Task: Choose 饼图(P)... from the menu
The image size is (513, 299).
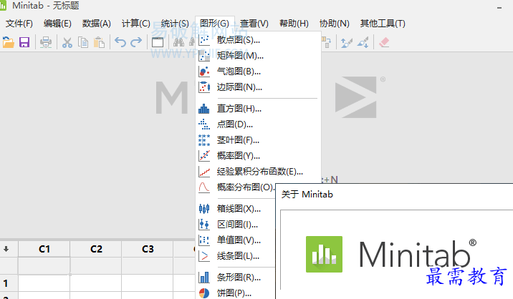Action: [236, 293]
